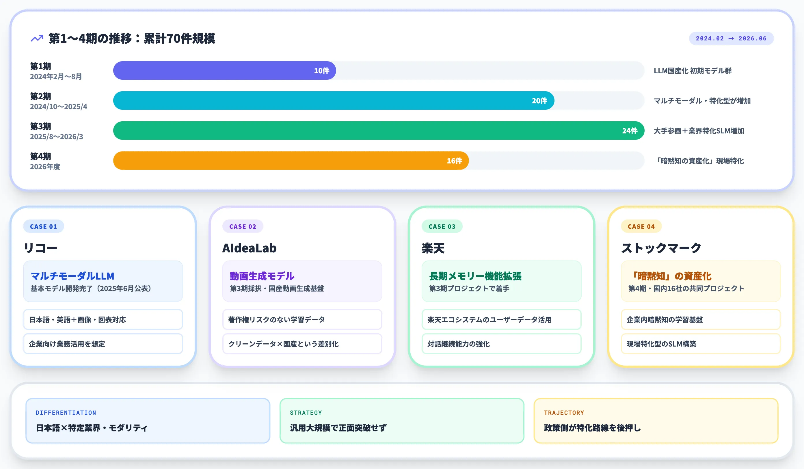Image resolution: width=804 pixels, height=469 pixels.
Task: Click the date text 2025/8〜2026/3
Action: click(57, 137)
